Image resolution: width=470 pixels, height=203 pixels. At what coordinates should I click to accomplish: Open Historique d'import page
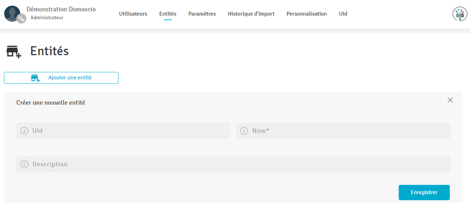(251, 14)
